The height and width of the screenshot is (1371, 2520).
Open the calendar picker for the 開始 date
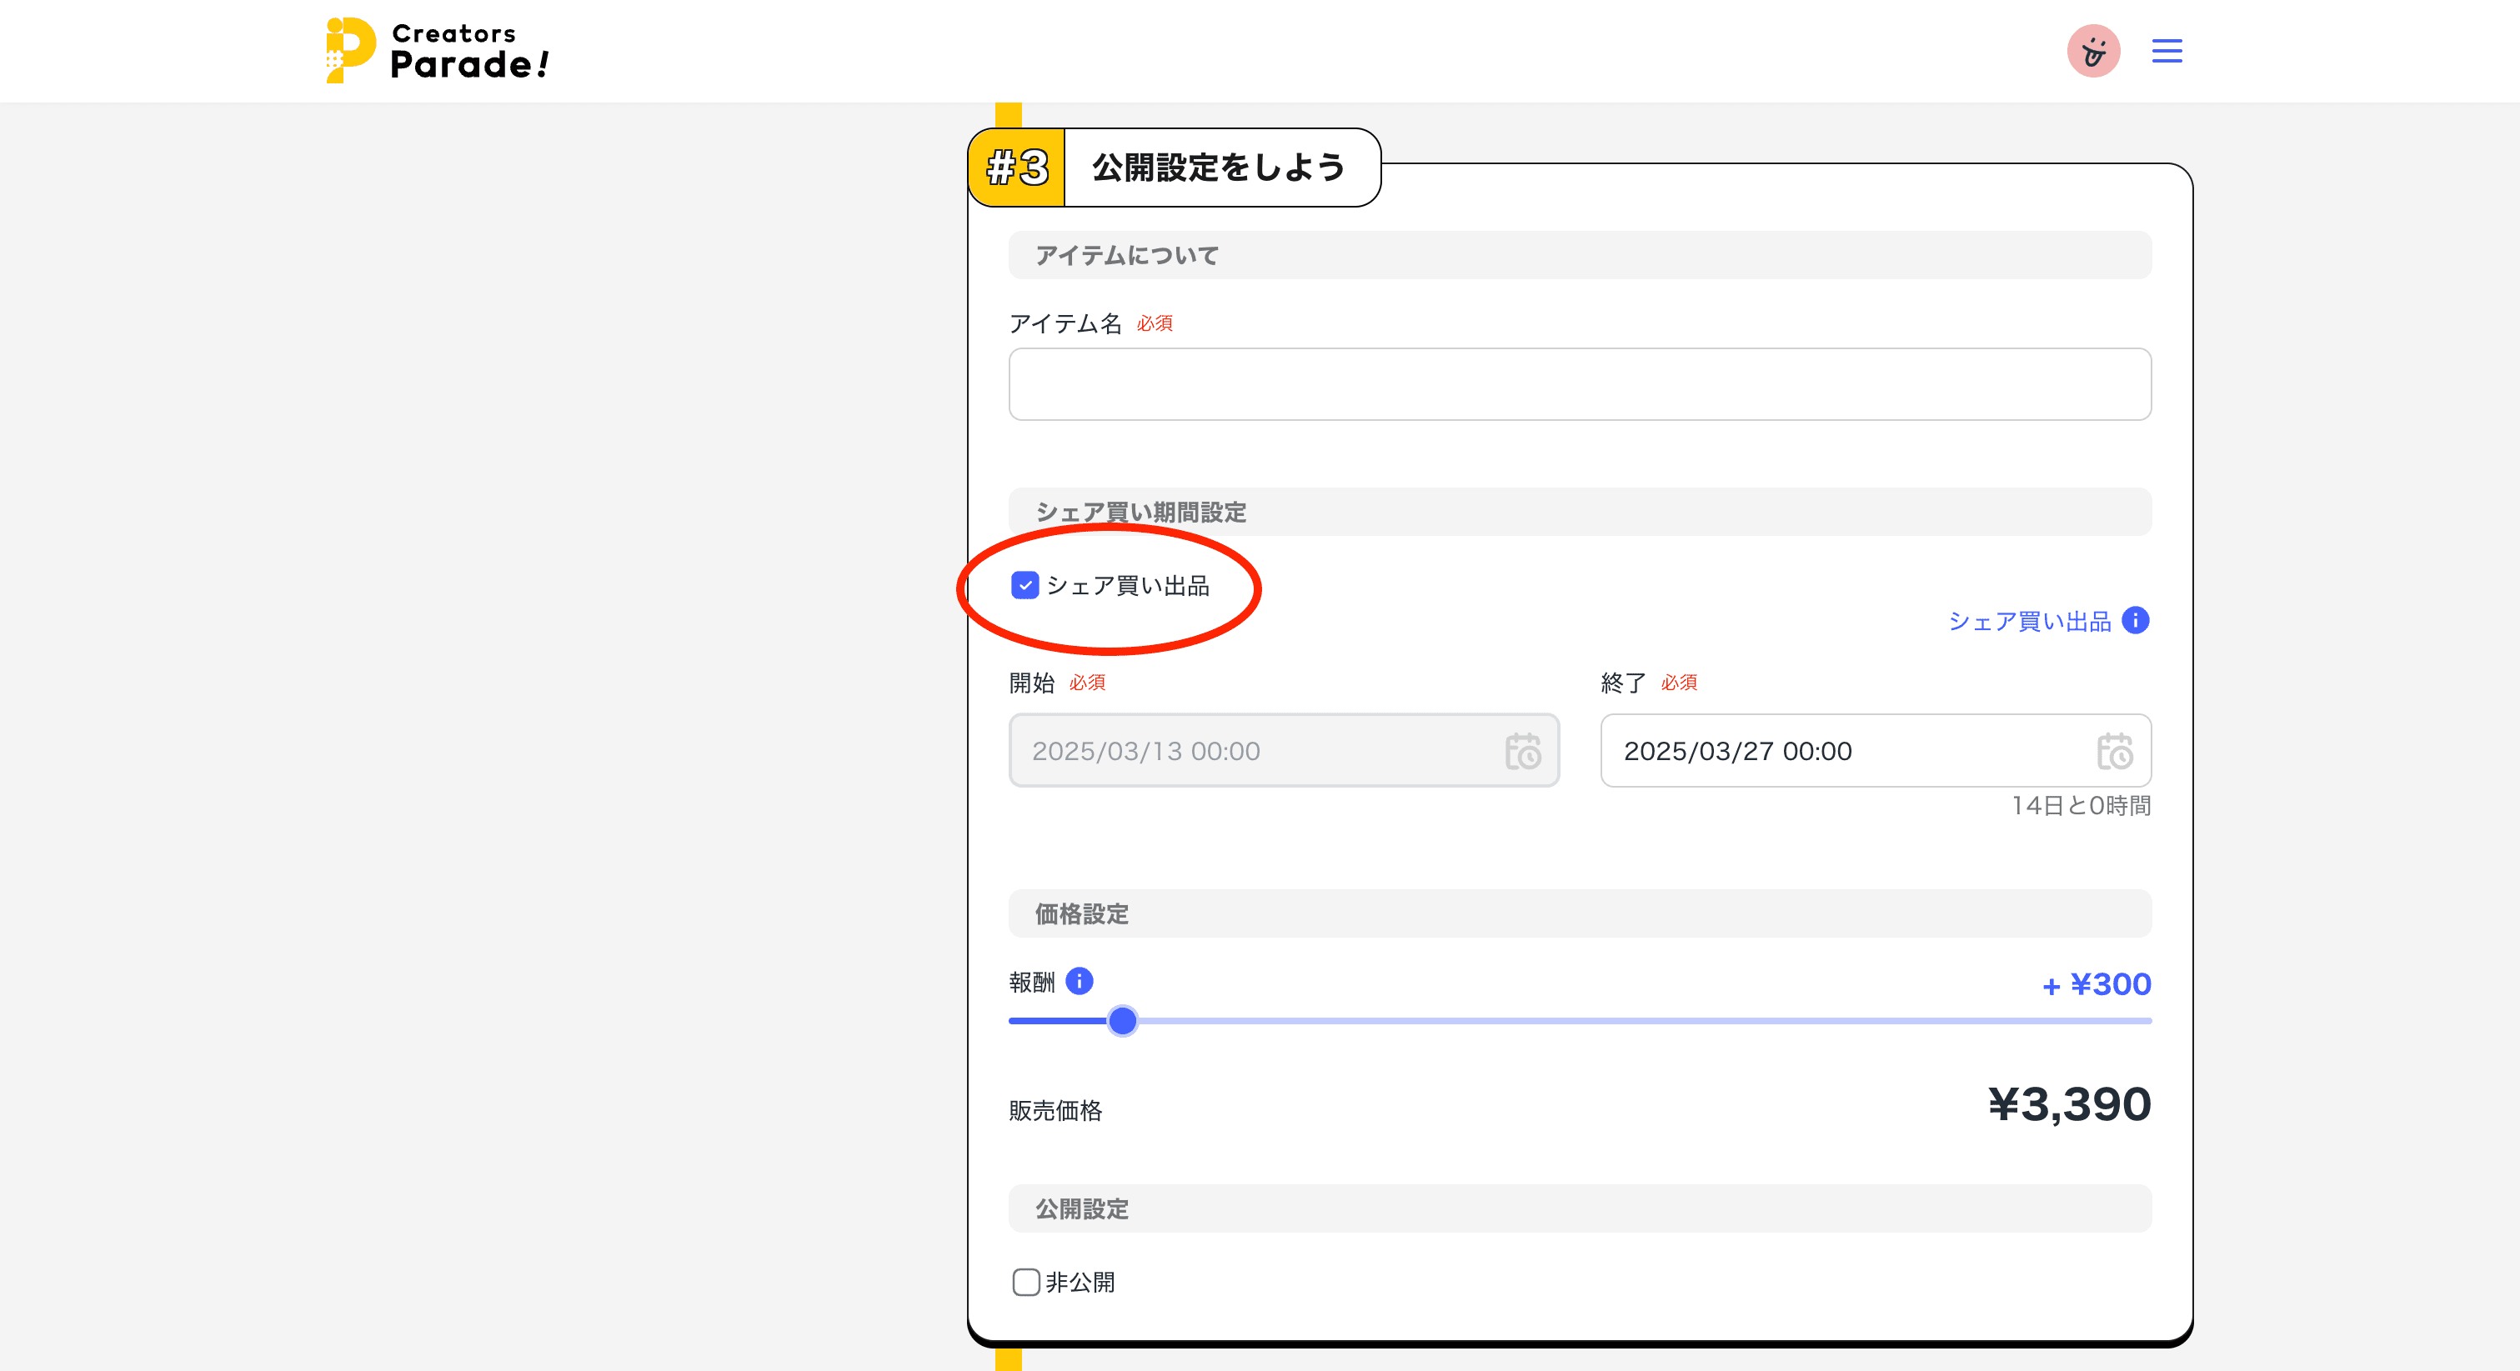coord(1523,751)
